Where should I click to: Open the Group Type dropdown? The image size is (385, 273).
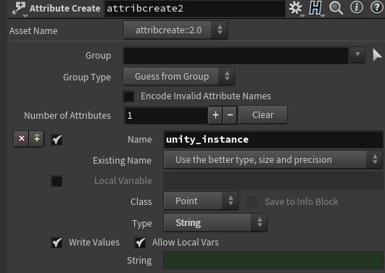click(179, 77)
